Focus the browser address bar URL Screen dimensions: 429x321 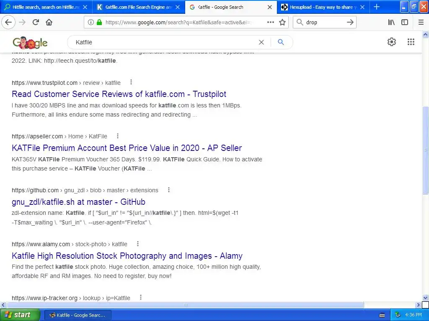tap(178, 23)
